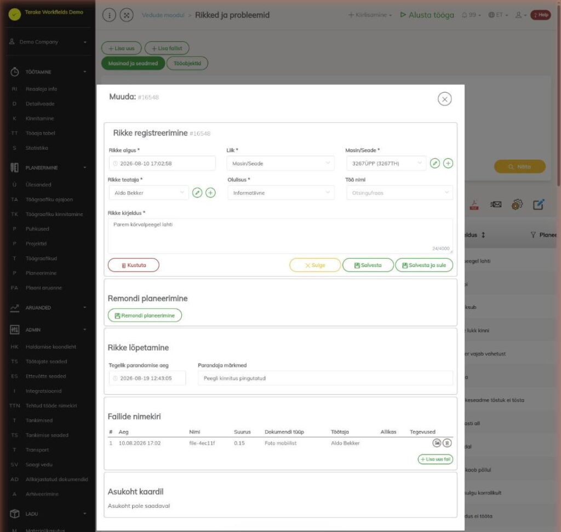Export the list with the PDF icon
Viewport: 561px width, 532px height.
(x=474, y=205)
